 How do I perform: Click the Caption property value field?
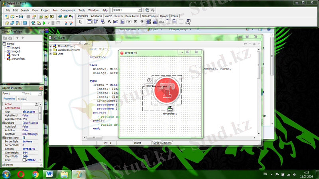[31, 149]
